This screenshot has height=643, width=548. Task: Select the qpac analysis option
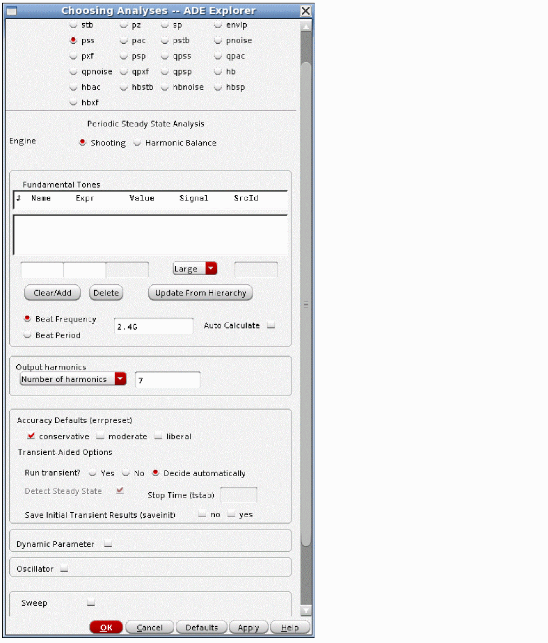click(218, 56)
